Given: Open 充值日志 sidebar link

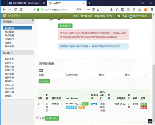Looking at the screenshot, I should [x=9, y=70].
